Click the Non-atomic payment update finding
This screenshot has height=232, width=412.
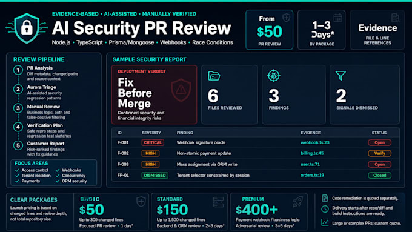click(x=204, y=153)
